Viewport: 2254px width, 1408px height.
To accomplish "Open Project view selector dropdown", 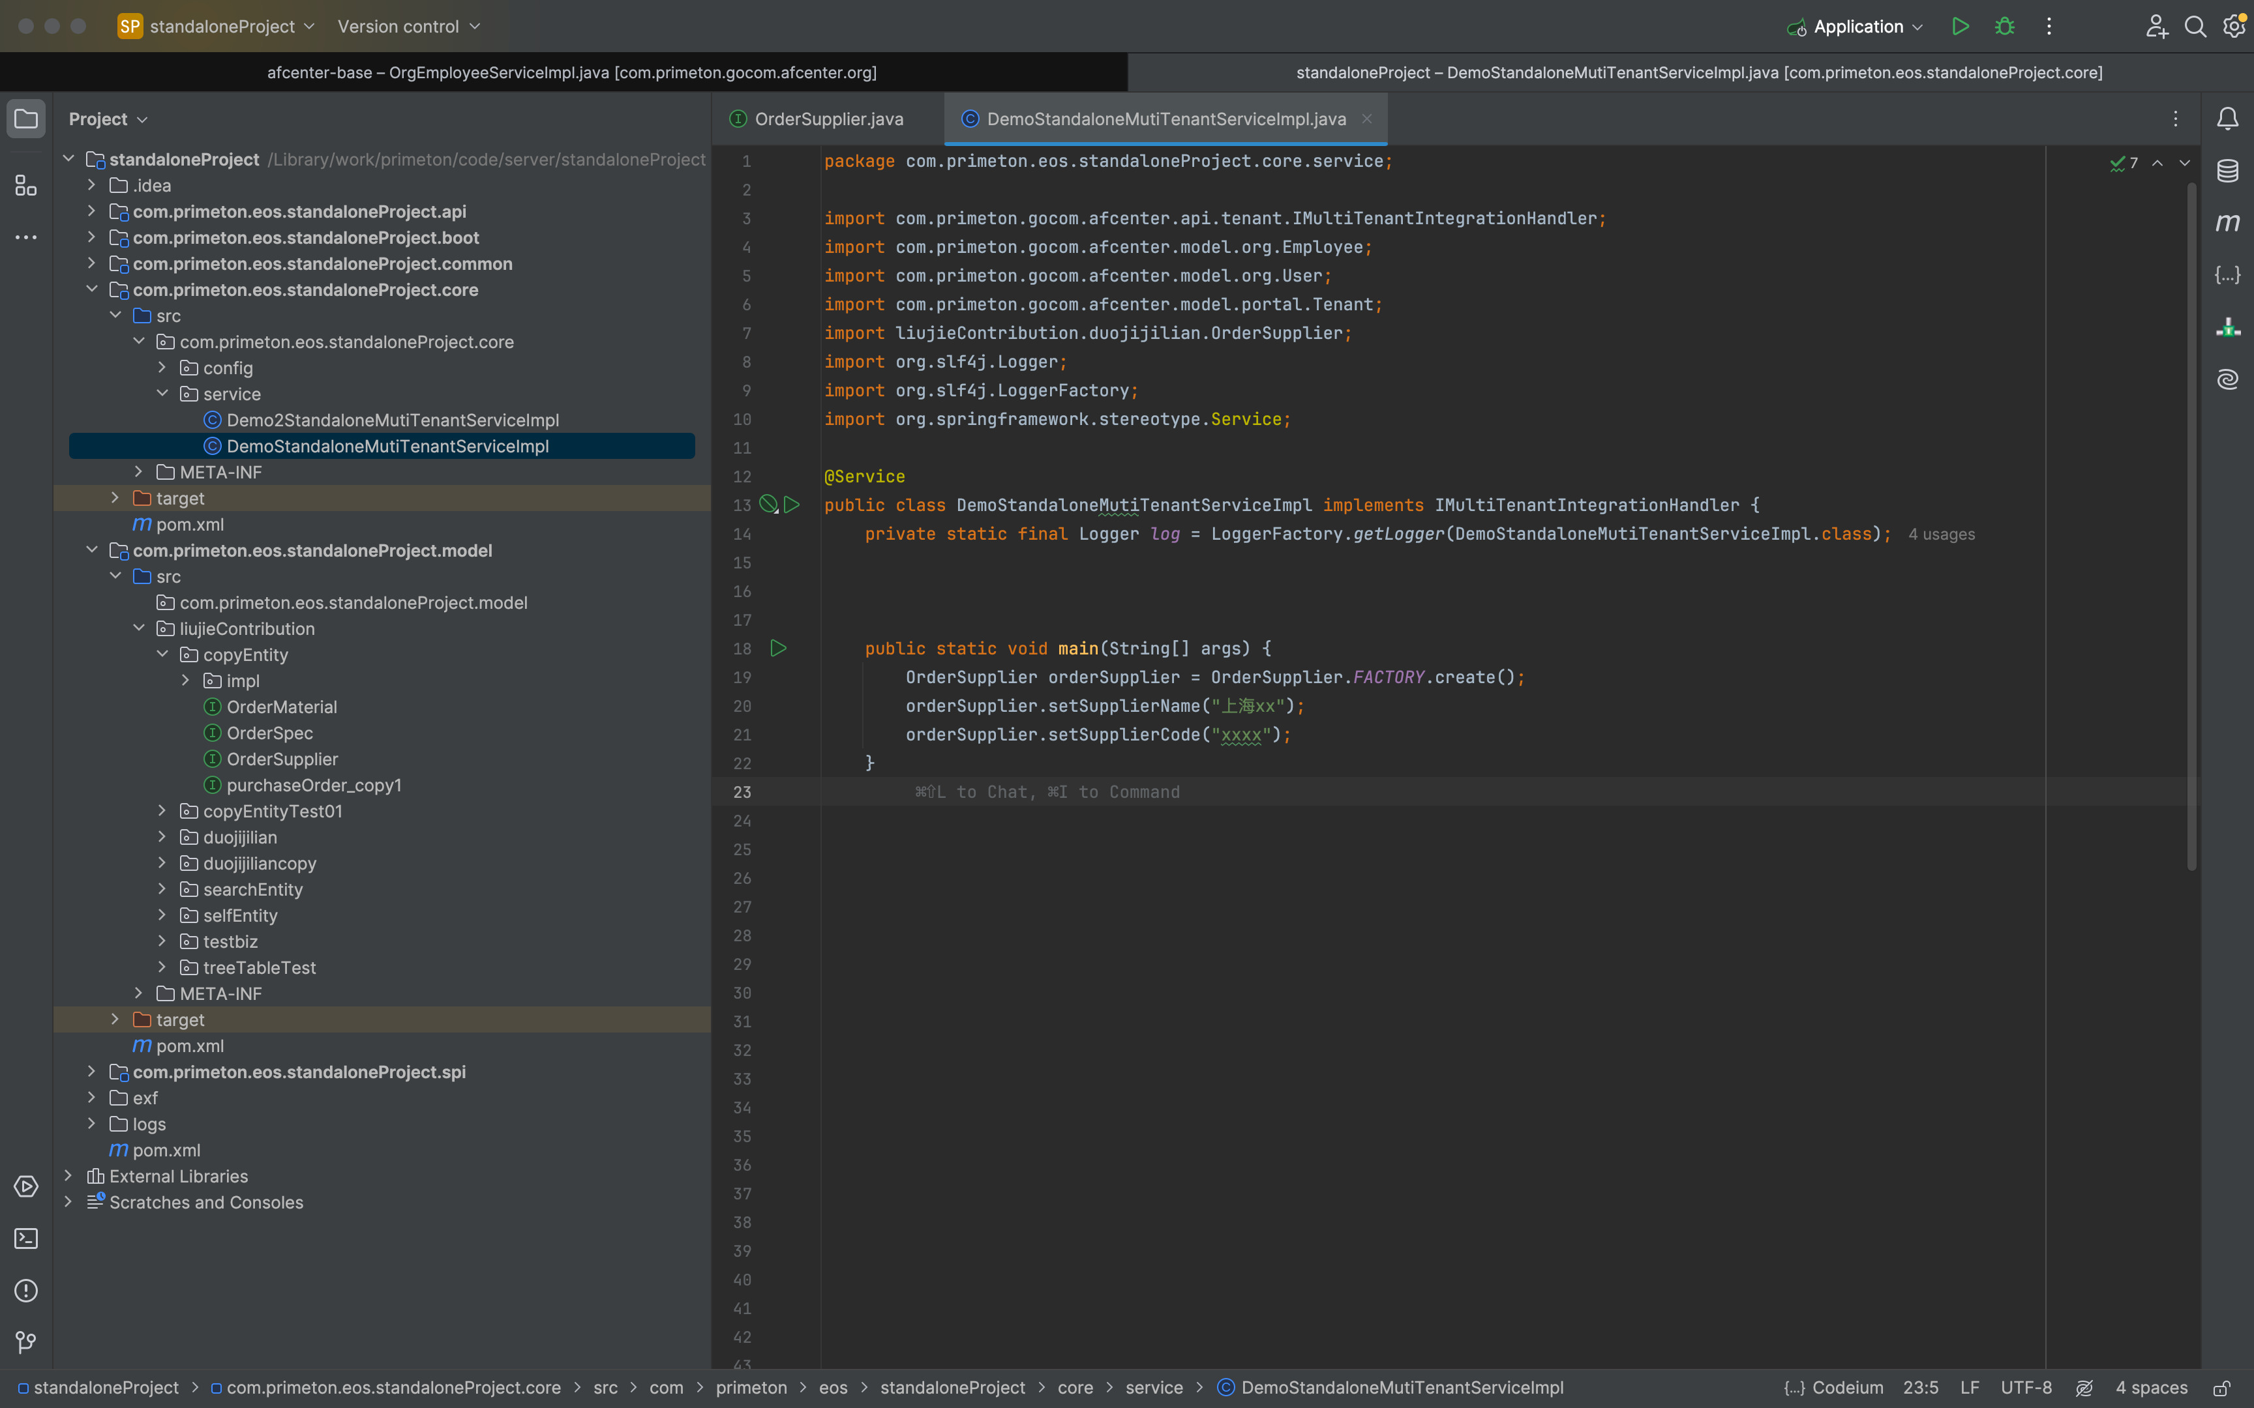I will coord(108,119).
